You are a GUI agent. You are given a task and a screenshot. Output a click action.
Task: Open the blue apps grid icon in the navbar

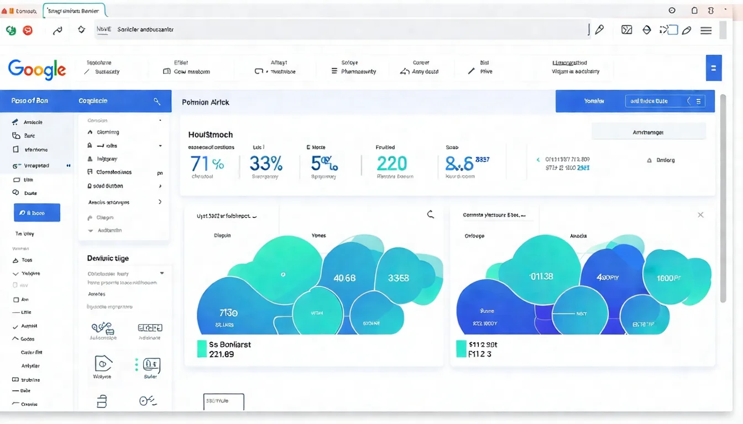click(x=714, y=67)
